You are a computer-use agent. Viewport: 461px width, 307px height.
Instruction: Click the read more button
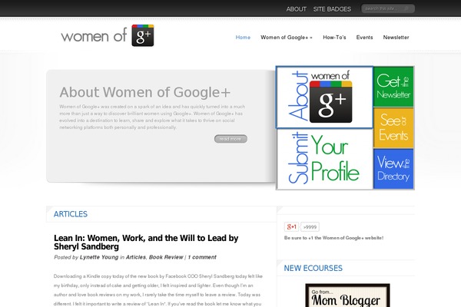click(230, 139)
